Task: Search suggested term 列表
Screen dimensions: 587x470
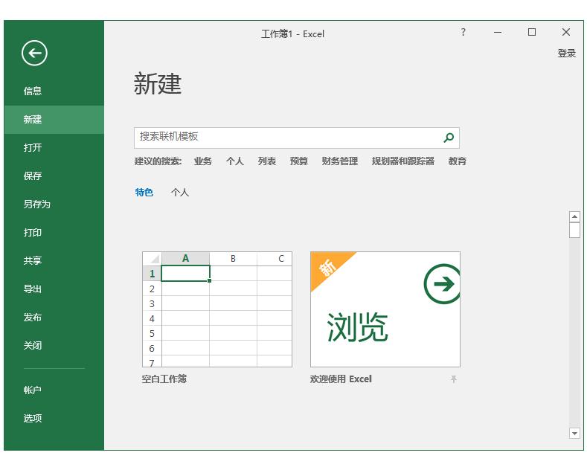Action: click(x=267, y=161)
